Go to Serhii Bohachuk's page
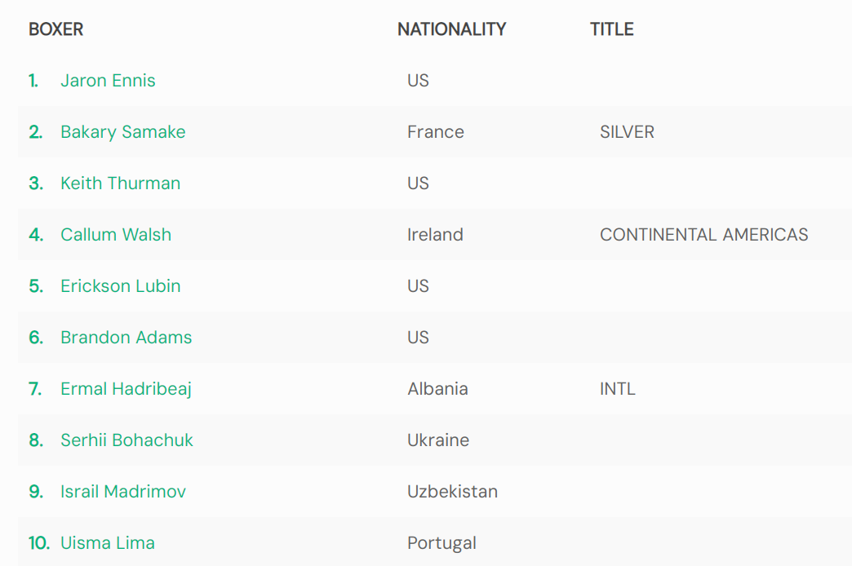 (x=126, y=440)
